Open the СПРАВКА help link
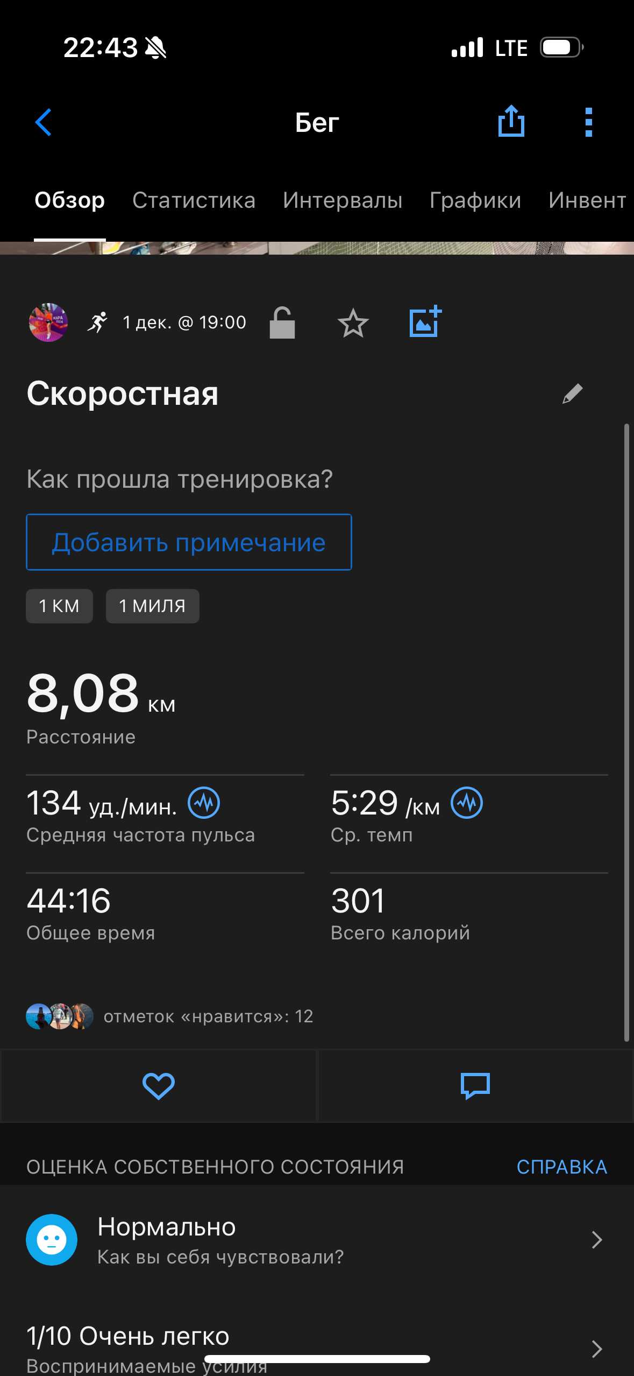 tap(562, 1167)
